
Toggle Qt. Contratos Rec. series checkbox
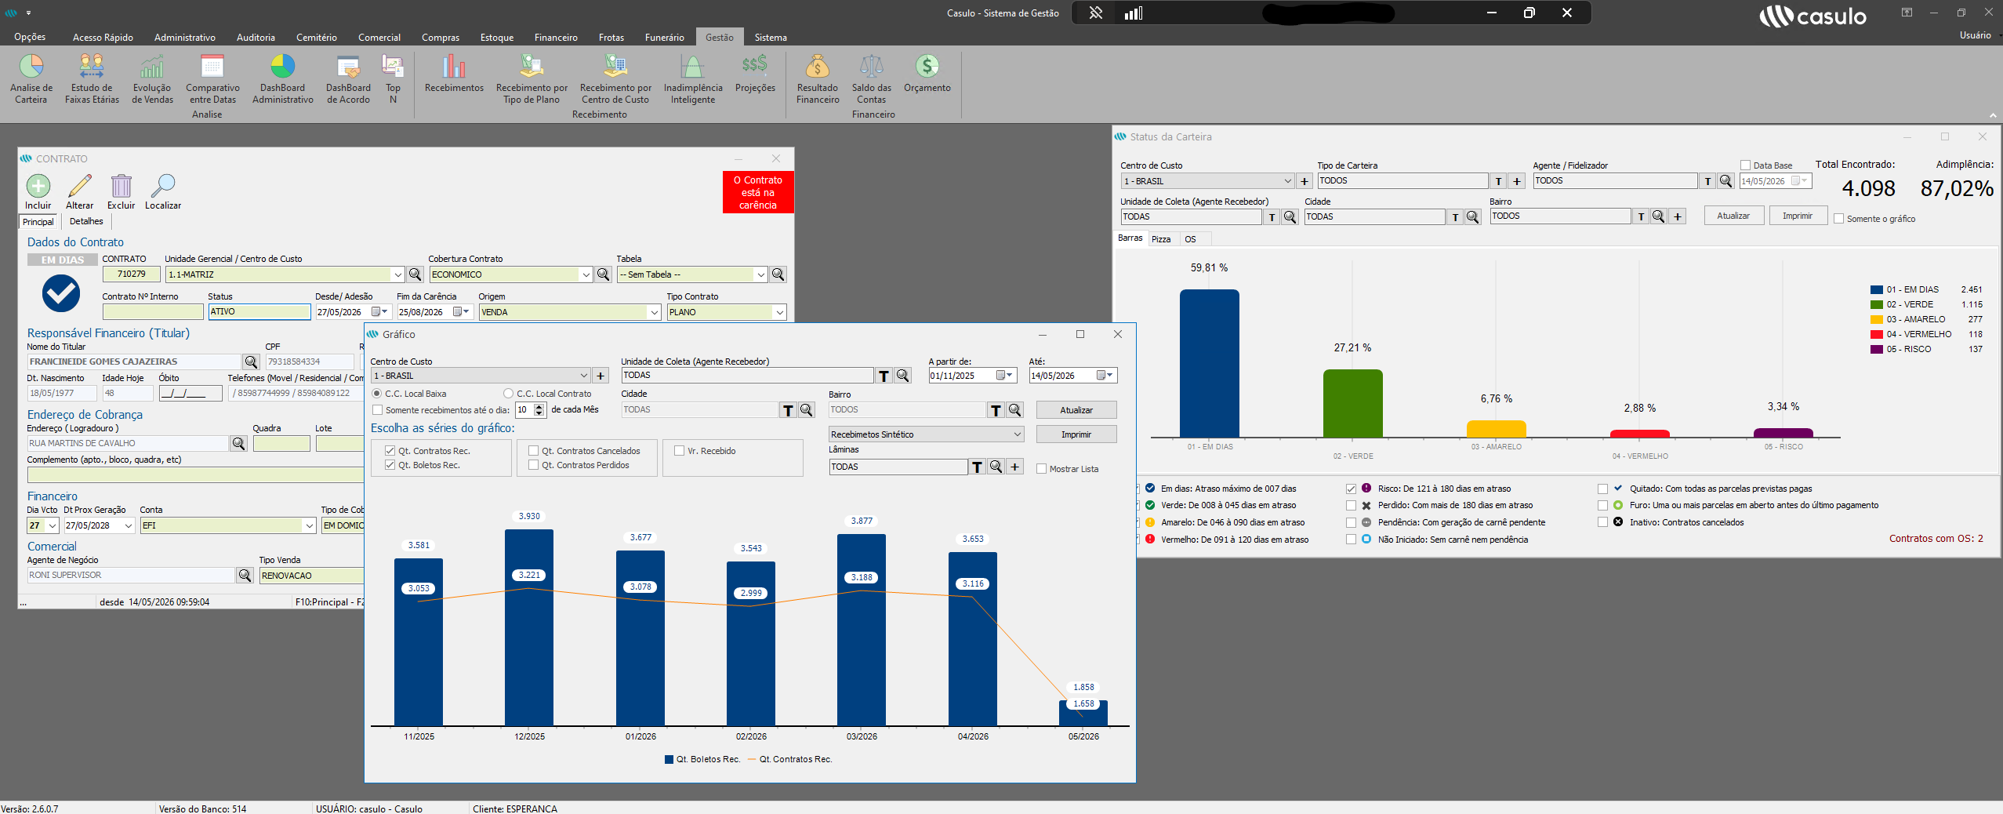(390, 451)
